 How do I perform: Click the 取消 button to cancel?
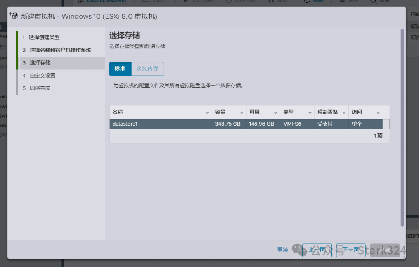[282, 250]
